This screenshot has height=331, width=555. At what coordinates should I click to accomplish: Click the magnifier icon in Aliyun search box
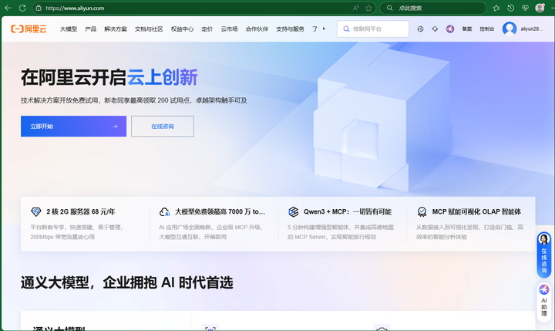[346, 29]
